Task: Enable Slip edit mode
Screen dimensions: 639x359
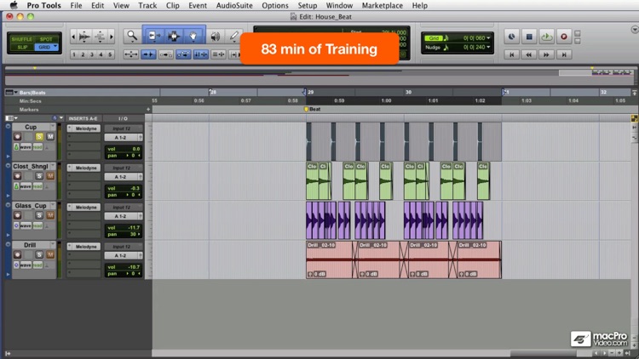Action: point(22,48)
